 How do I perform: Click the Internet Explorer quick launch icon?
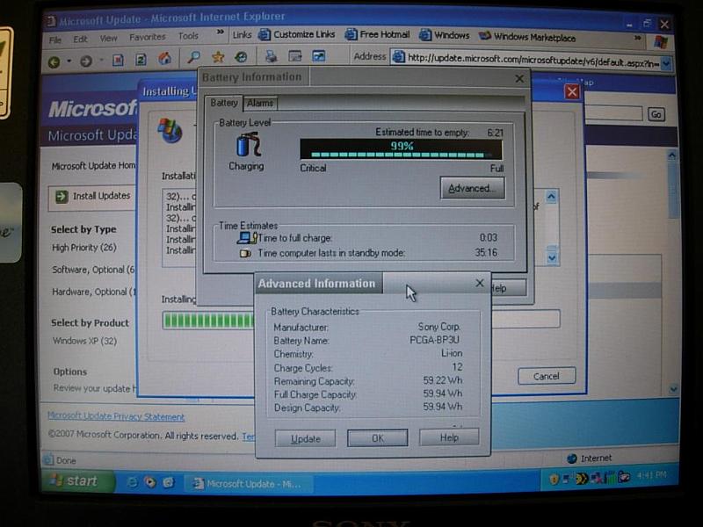[132, 482]
